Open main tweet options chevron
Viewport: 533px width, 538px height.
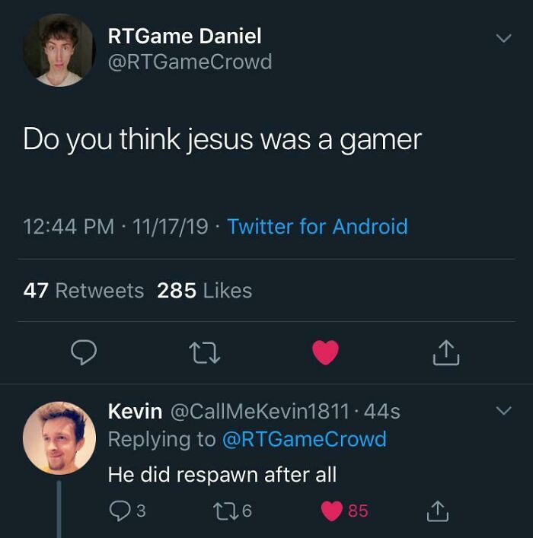pyautogui.click(x=503, y=38)
